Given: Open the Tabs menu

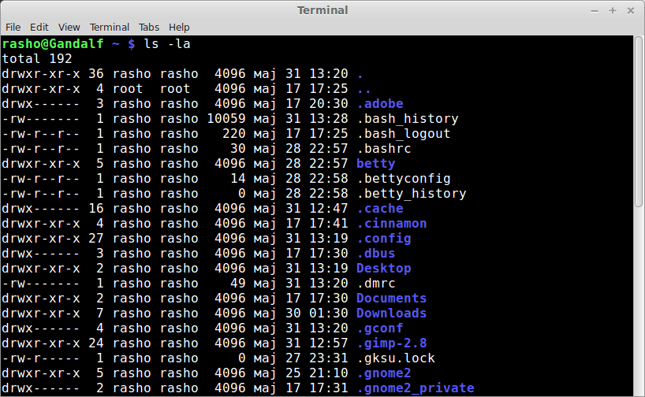Looking at the screenshot, I should coord(148,27).
